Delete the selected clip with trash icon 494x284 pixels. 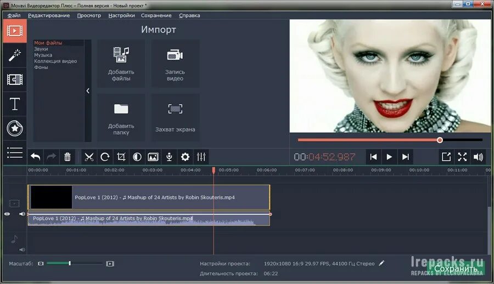click(x=68, y=157)
